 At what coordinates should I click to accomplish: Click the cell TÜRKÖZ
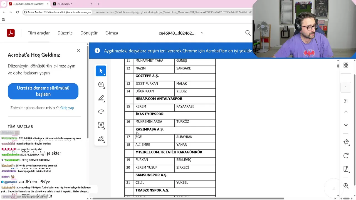pyautogui.click(x=183, y=122)
